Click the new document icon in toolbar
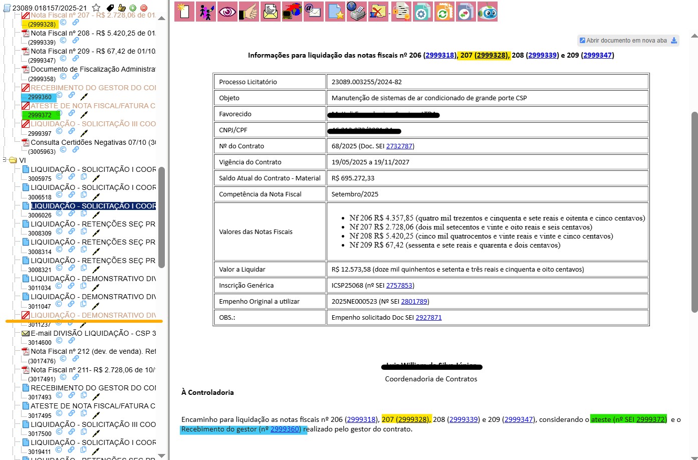Viewport: 698px width, 460px height. click(184, 12)
